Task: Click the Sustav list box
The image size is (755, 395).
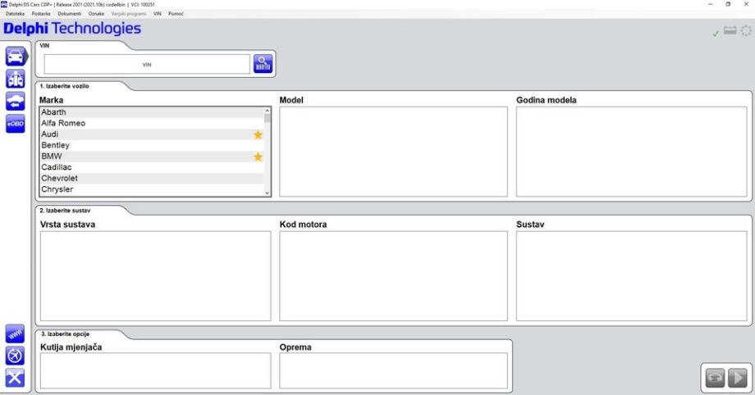Action: click(x=632, y=275)
